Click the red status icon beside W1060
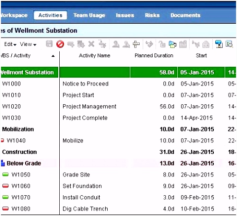 click(5, 186)
